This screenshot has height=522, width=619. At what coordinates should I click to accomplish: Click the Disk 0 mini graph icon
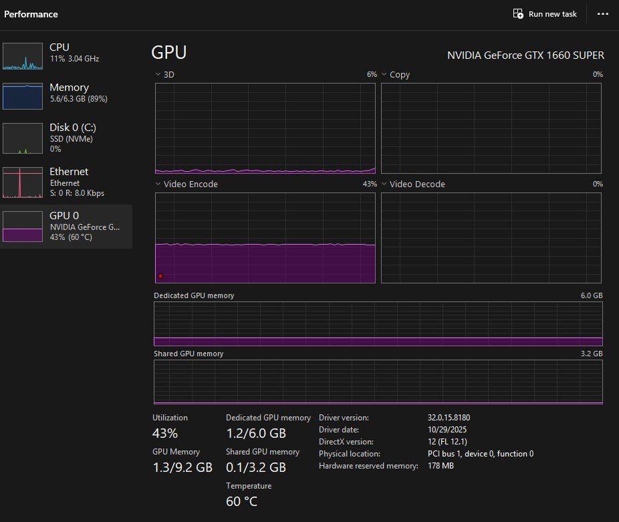pos(23,138)
